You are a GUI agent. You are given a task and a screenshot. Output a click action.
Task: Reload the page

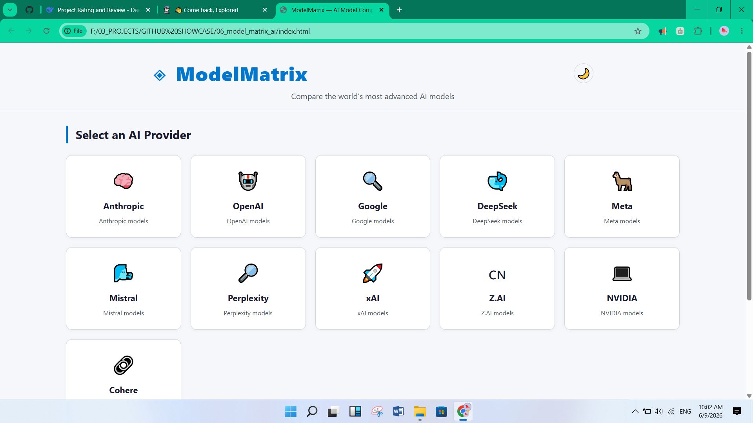coord(46,31)
